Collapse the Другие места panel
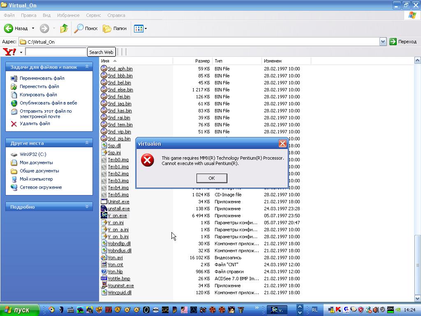 tap(87, 143)
